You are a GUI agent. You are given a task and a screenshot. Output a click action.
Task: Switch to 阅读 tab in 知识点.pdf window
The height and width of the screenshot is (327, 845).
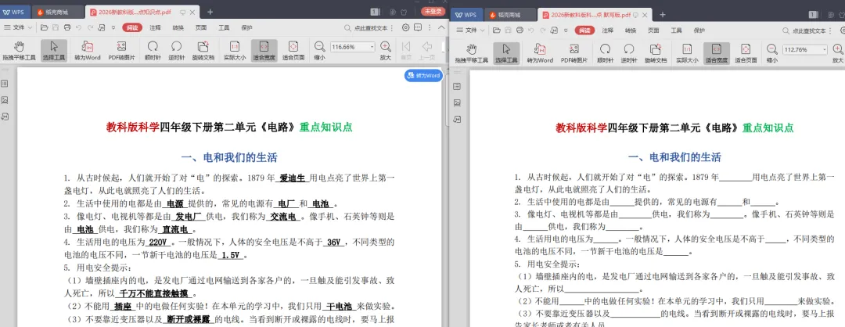tap(132, 27)
